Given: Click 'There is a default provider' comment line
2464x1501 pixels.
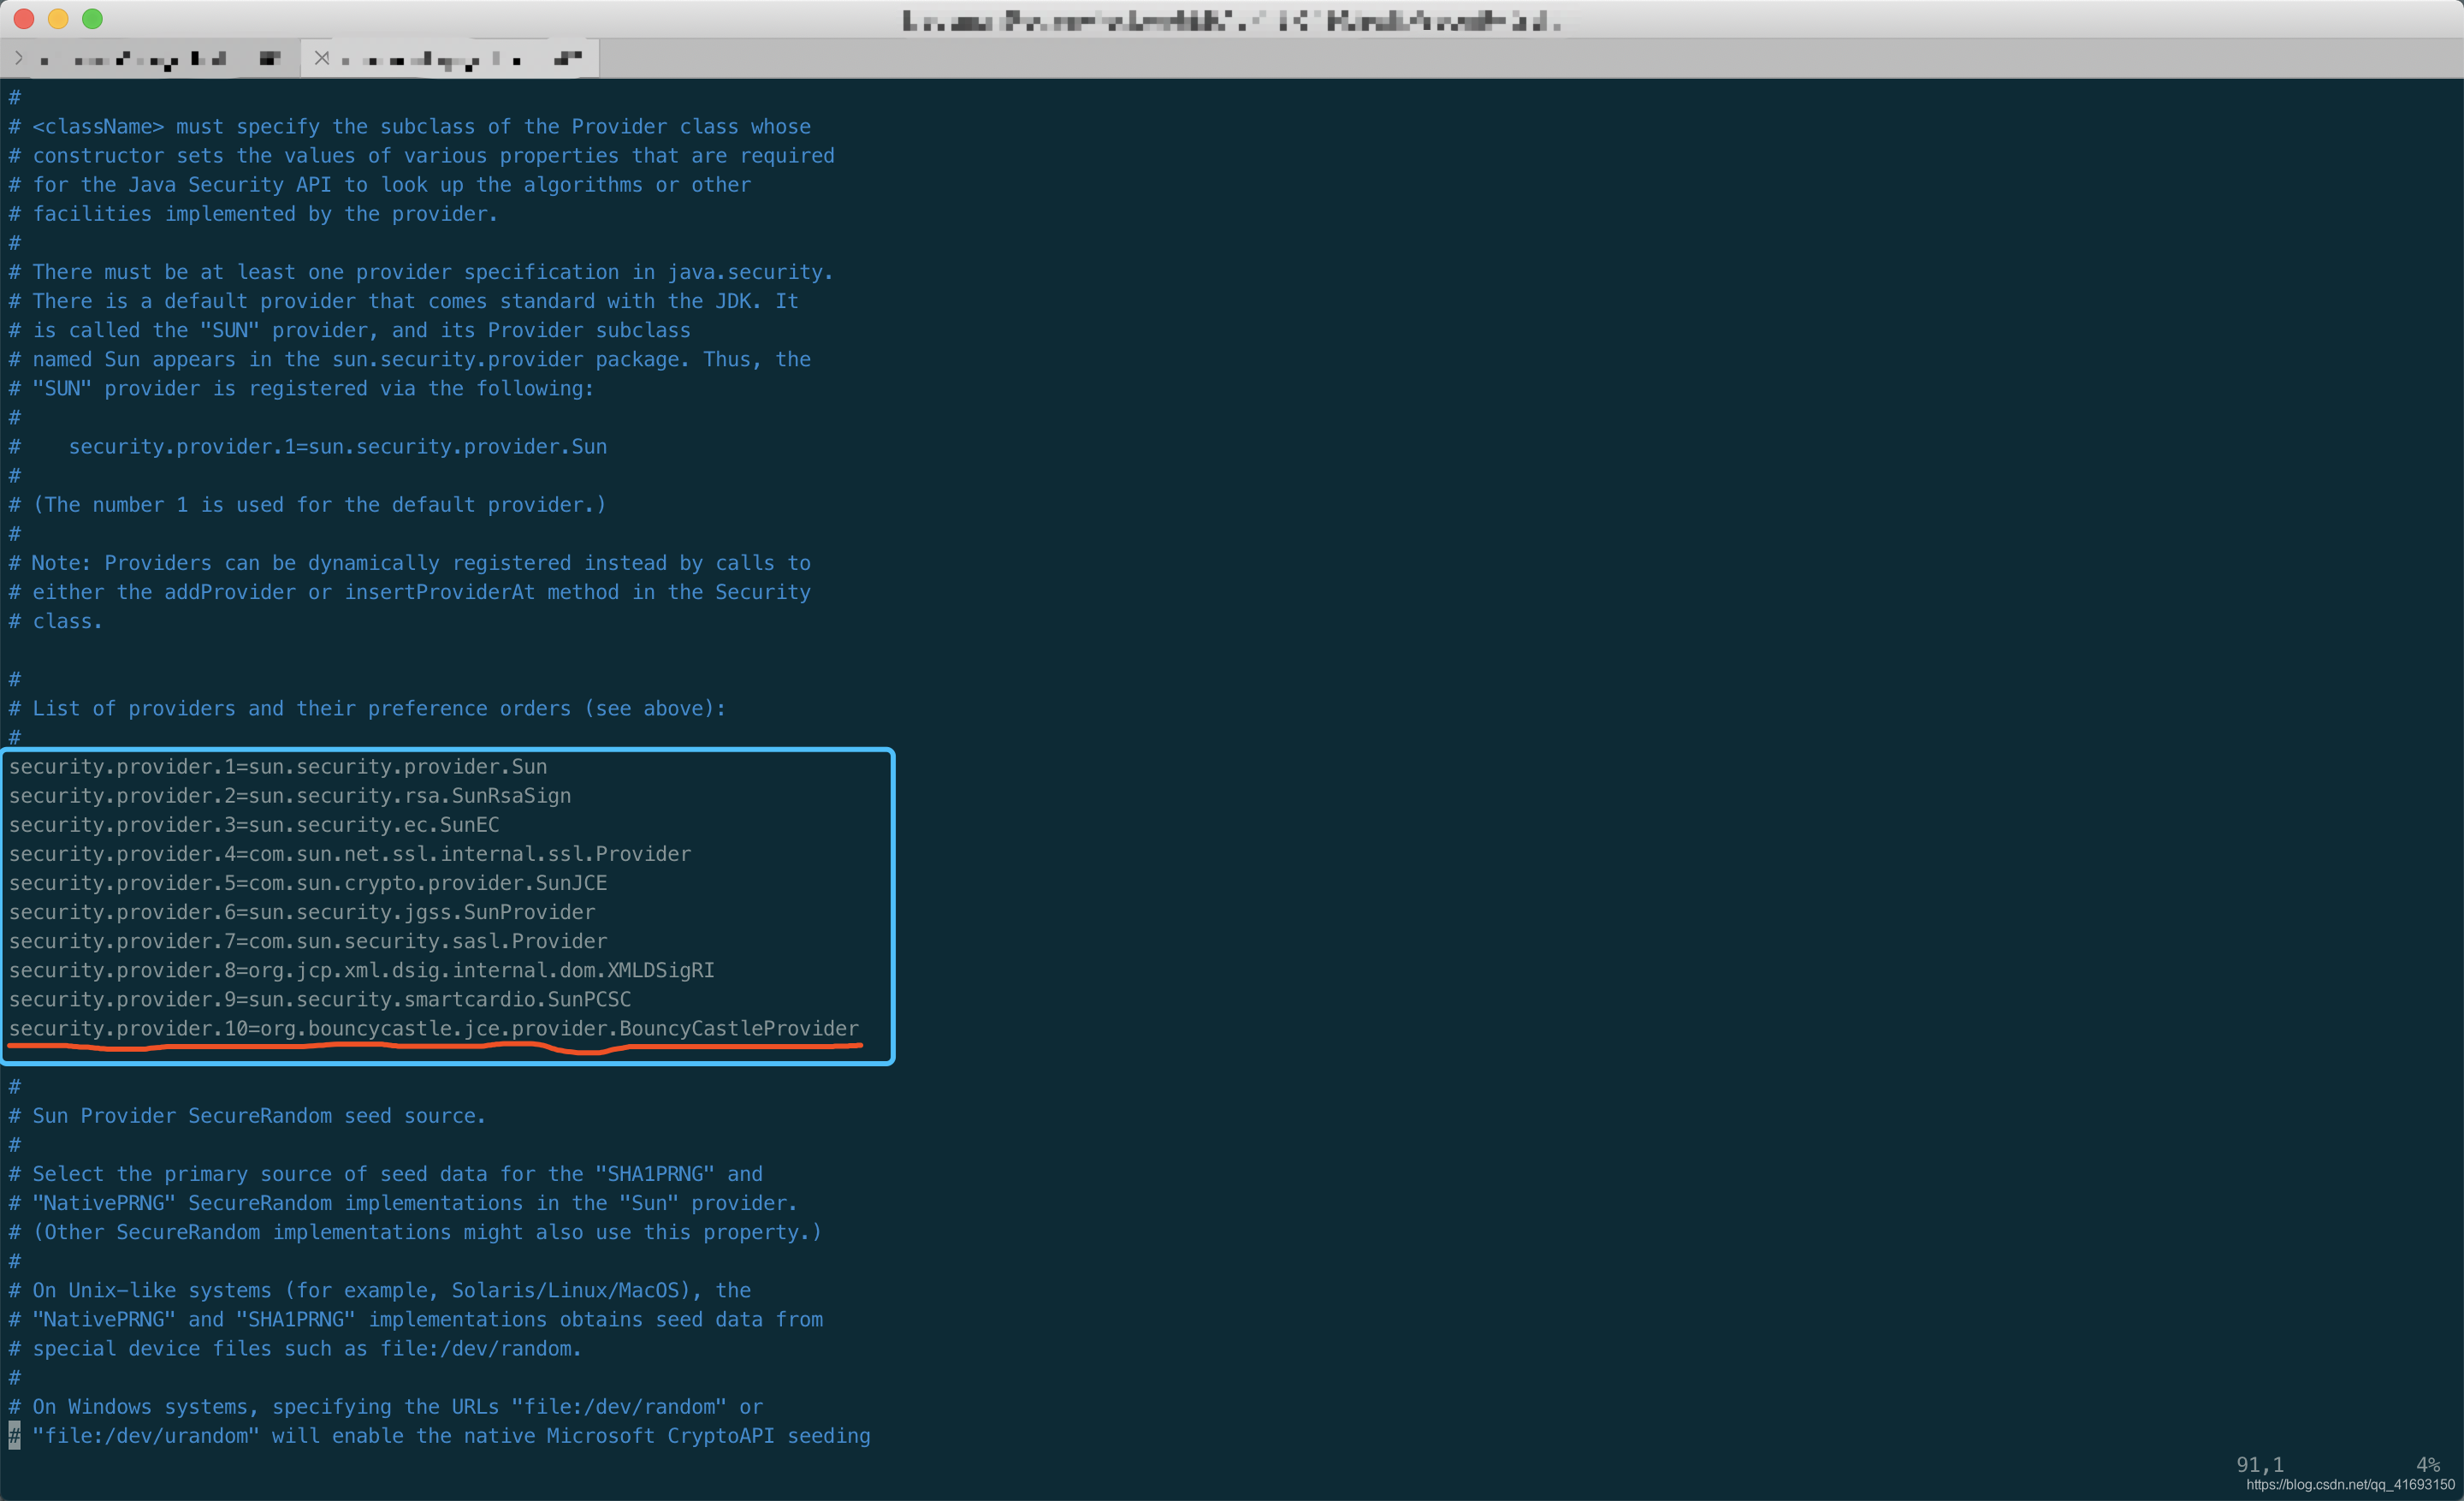Looking at the screenshot, I should coord(404,301).
